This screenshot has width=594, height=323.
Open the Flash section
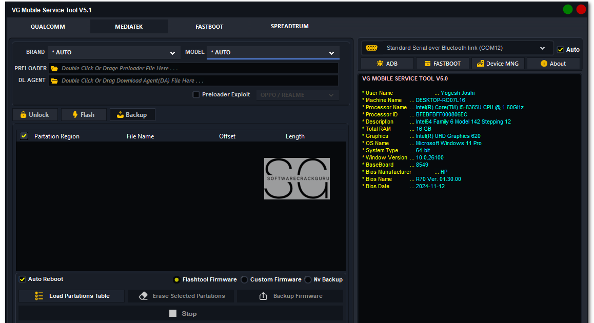coord(84,115)
